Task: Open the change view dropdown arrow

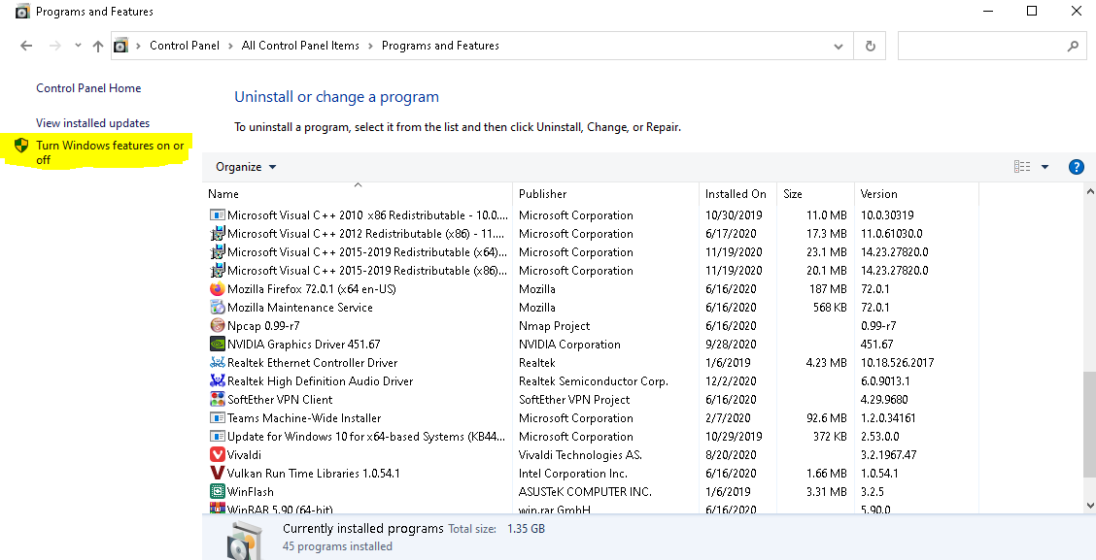Action: point(1045,166)
